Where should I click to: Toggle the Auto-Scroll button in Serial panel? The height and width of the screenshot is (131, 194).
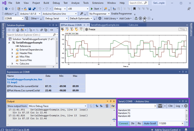(x=150, y=123)
